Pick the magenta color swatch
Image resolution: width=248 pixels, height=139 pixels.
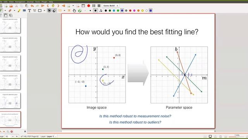coord(134,11)
